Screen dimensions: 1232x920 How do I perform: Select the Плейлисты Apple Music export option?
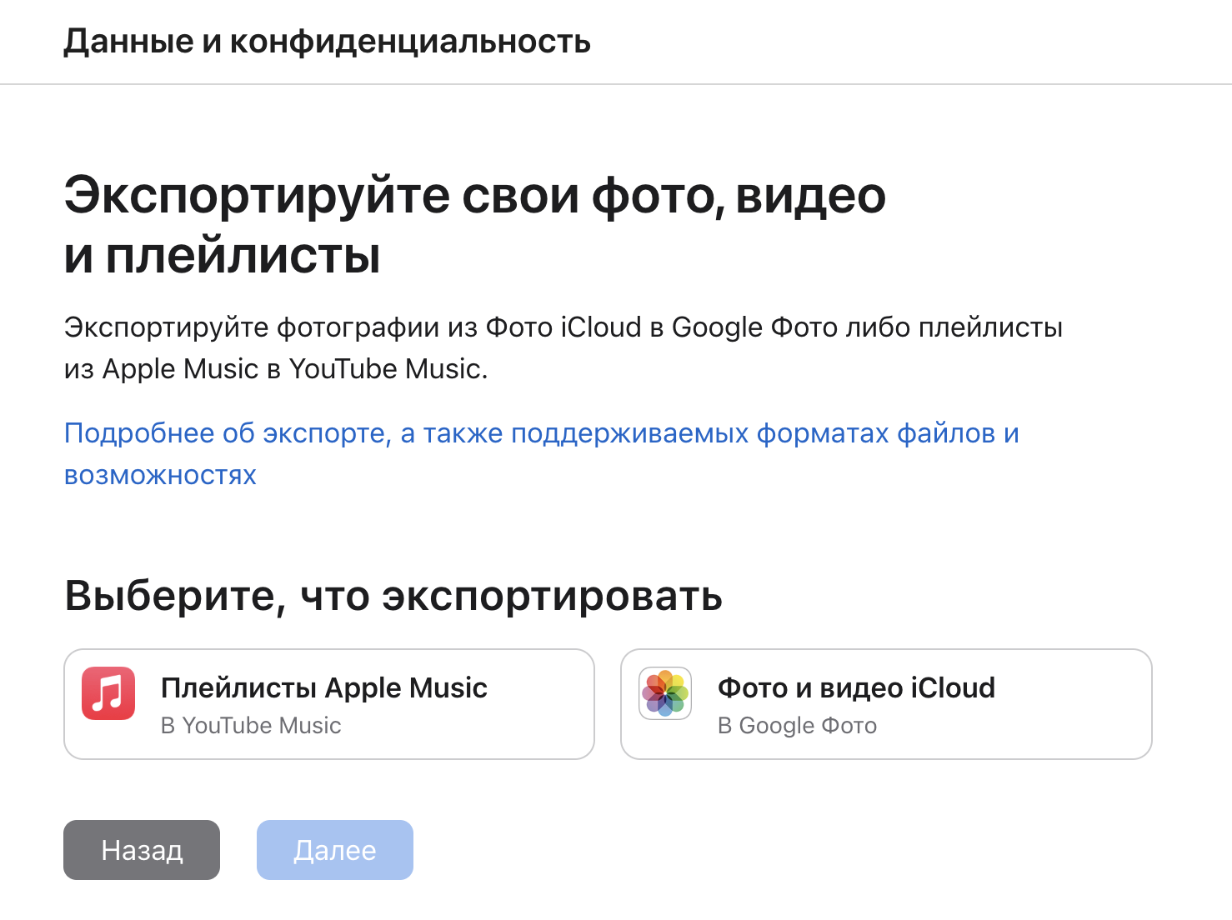[323, 688]
